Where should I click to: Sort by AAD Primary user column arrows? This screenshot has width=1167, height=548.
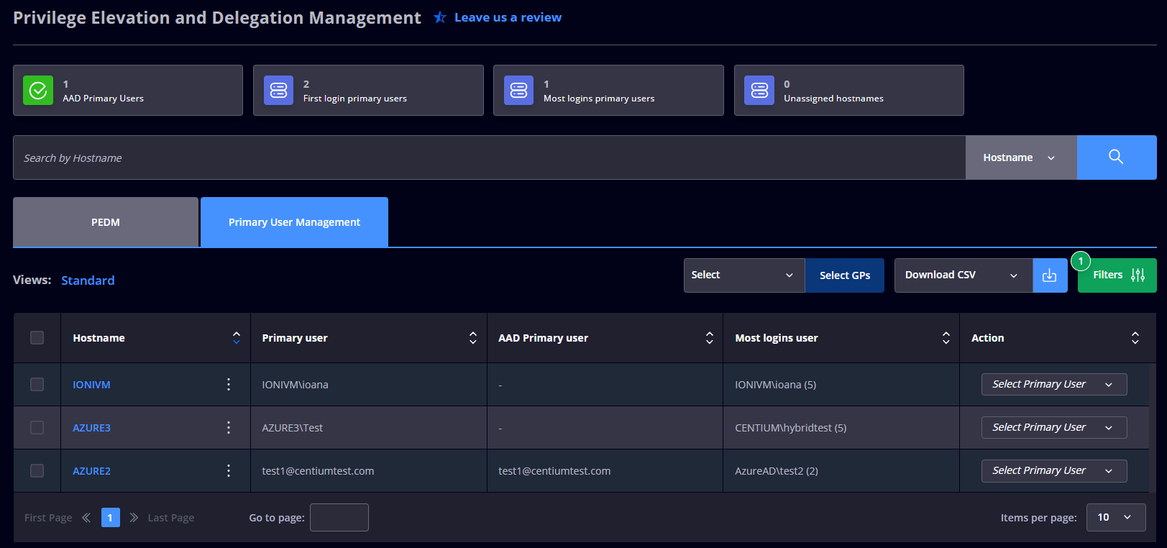click(x=710, y=338)
